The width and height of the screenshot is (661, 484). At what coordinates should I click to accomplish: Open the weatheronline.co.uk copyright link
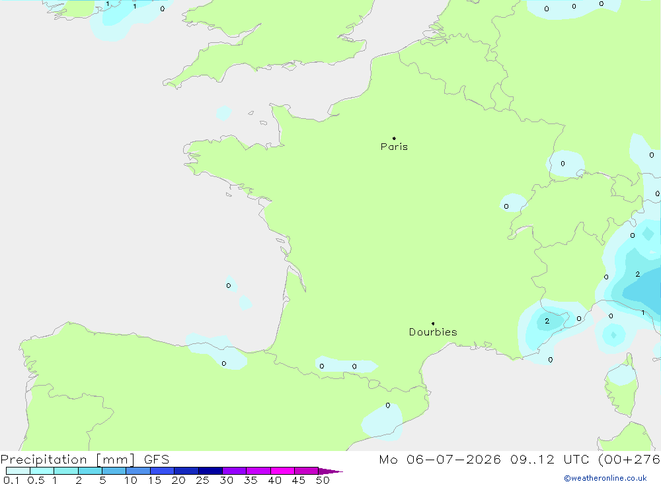click(x=605, y=478)
